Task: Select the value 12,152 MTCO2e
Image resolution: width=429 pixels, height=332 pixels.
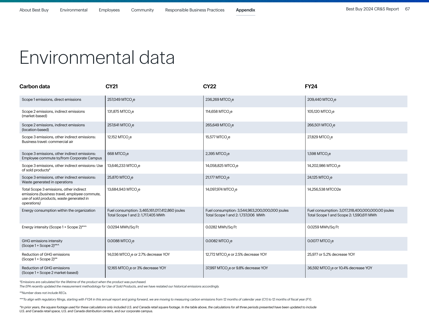Action: click(x=119, y=137)
